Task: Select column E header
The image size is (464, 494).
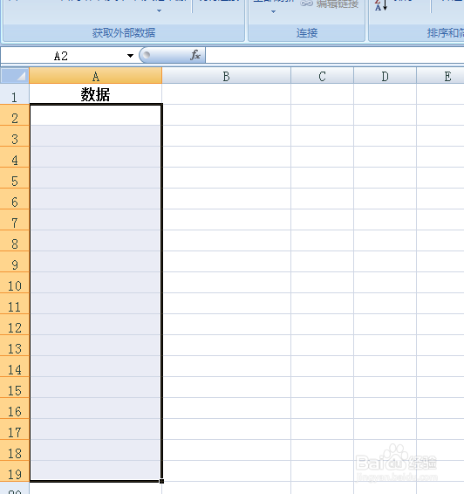Action: click(x=440, y=76)
